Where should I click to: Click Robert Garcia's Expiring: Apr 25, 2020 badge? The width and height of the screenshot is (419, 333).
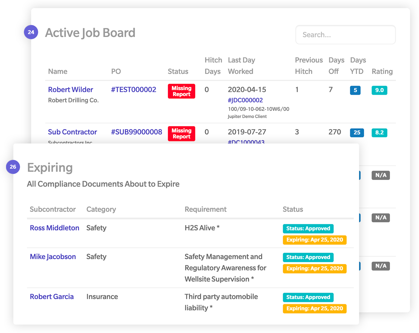coord(315,308)
